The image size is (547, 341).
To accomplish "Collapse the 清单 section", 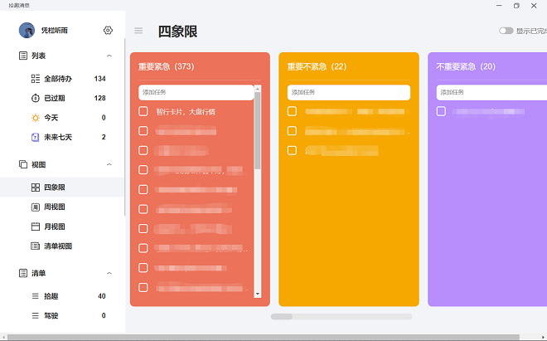I will click(x=109, y=273).
